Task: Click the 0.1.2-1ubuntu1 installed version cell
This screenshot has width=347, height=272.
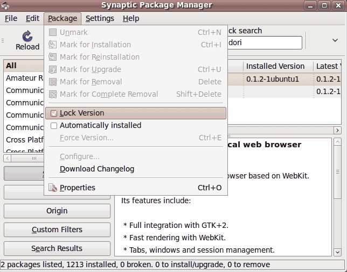Action: [279, 79]
